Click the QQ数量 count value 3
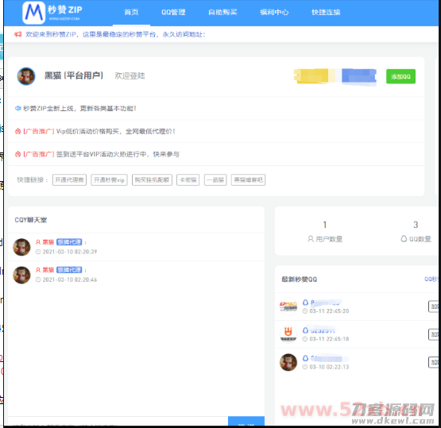 416,225
